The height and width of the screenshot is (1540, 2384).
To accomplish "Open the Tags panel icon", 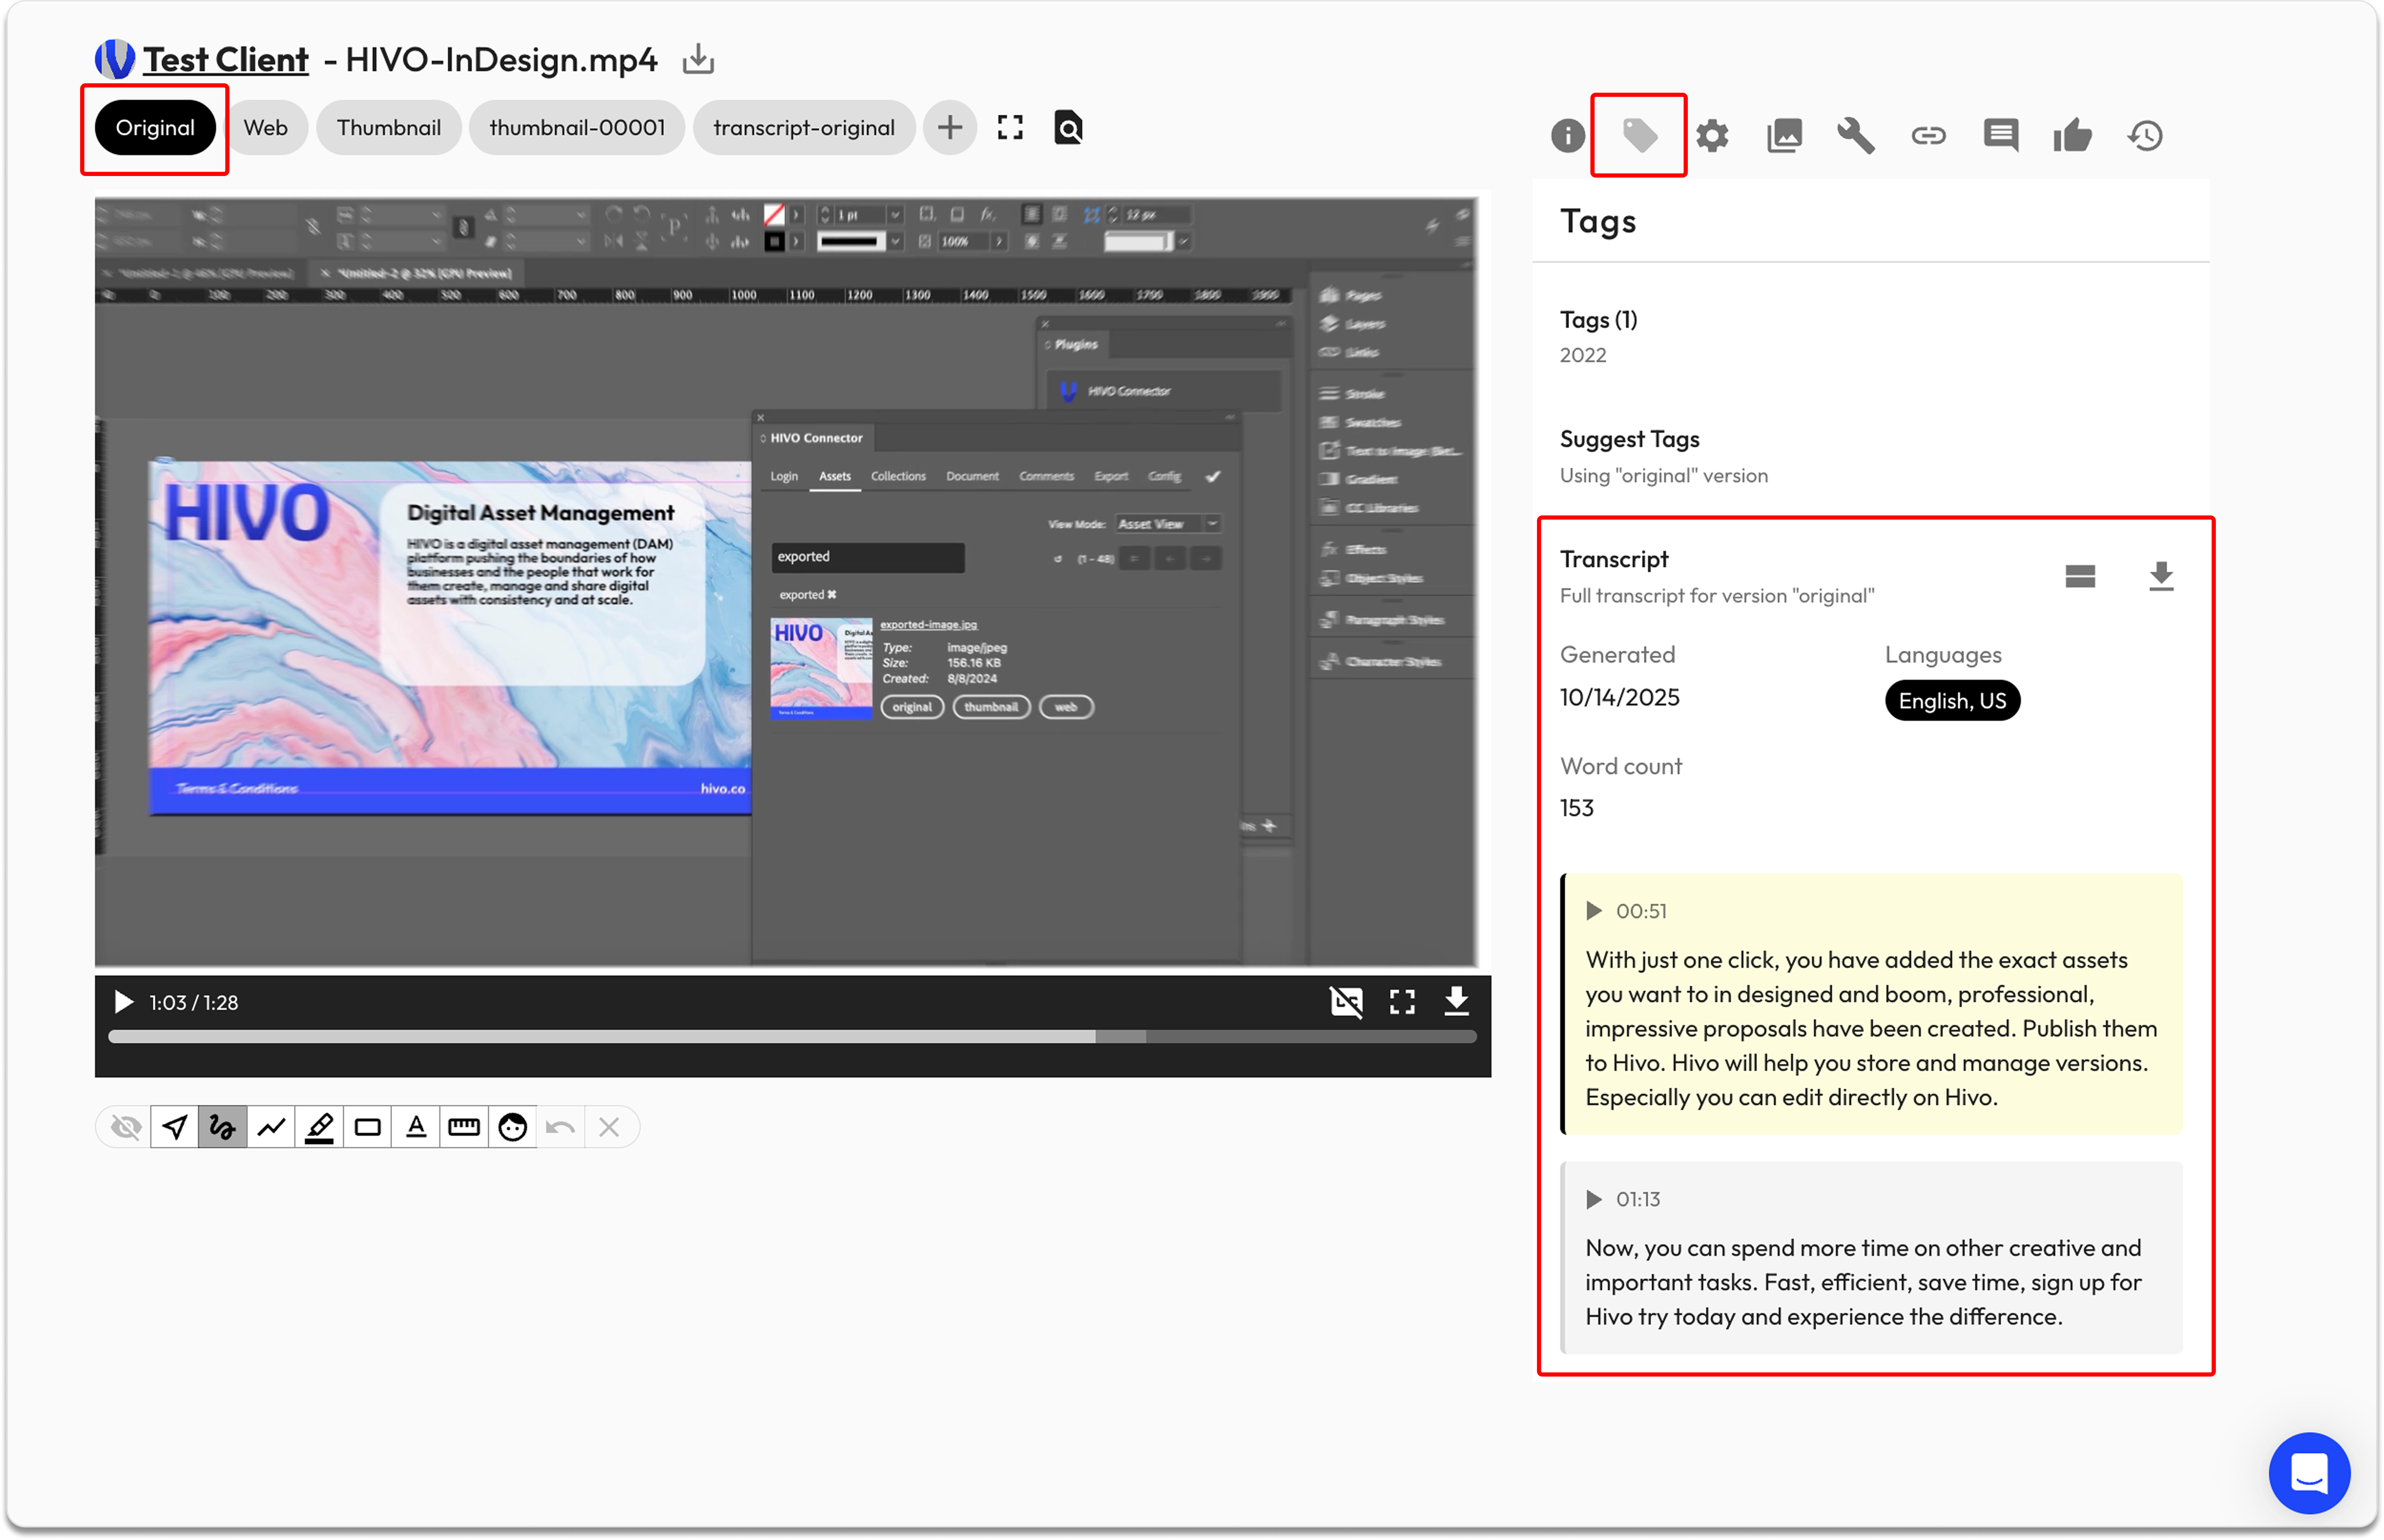I will [x=1639, y=135].
